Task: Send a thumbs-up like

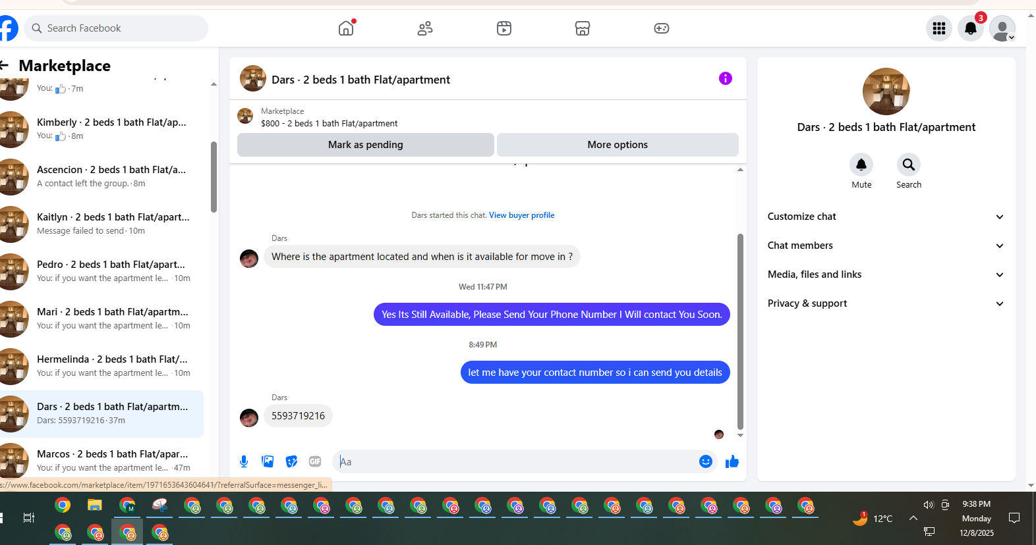Action: click(732, 461)
